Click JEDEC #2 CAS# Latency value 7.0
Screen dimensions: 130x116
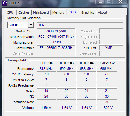46,74
